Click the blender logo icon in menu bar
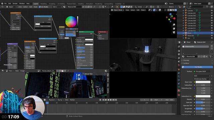214x120 pixels. (x=2, y=4)
